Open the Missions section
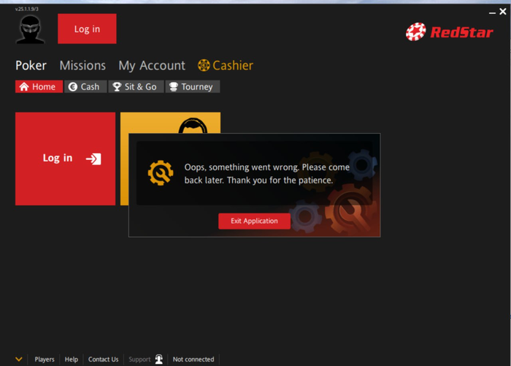Screen dimensions: 511x366 [82, 66]
